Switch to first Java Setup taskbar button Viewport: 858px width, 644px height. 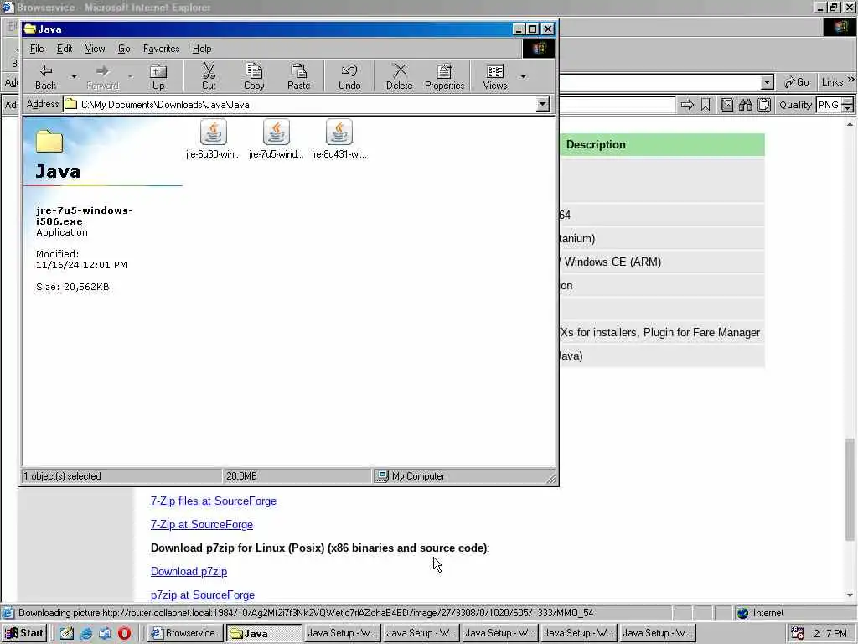coord(342,633)
